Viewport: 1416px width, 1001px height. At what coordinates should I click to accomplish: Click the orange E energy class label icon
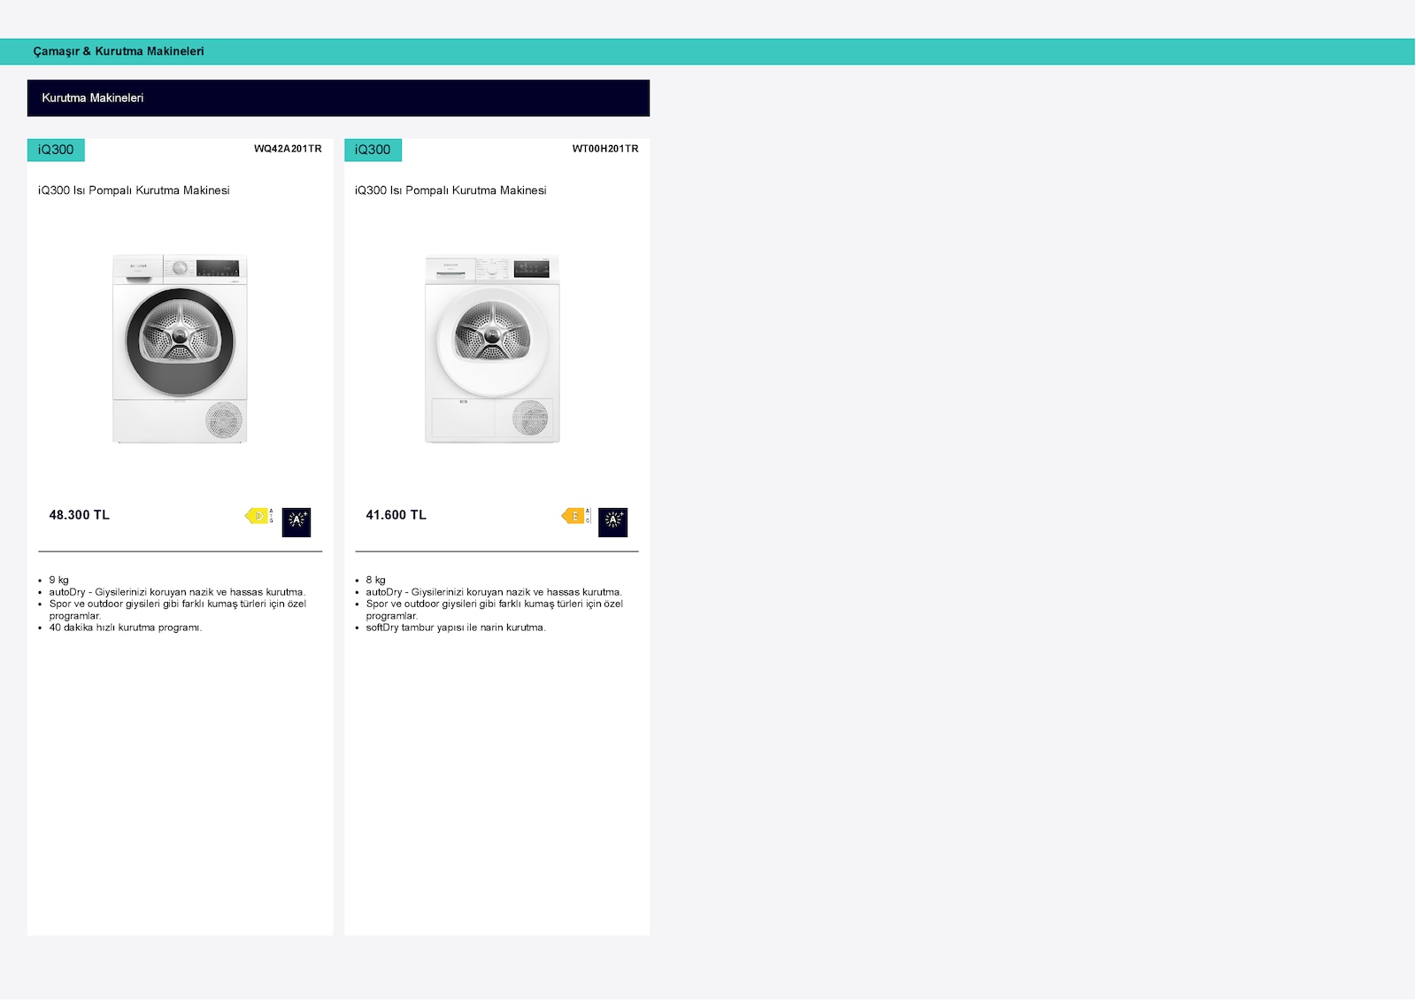pos(575,516)
